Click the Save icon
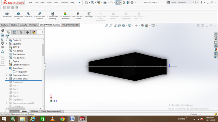This screenshot has height=122, width=218. point(99,2)
